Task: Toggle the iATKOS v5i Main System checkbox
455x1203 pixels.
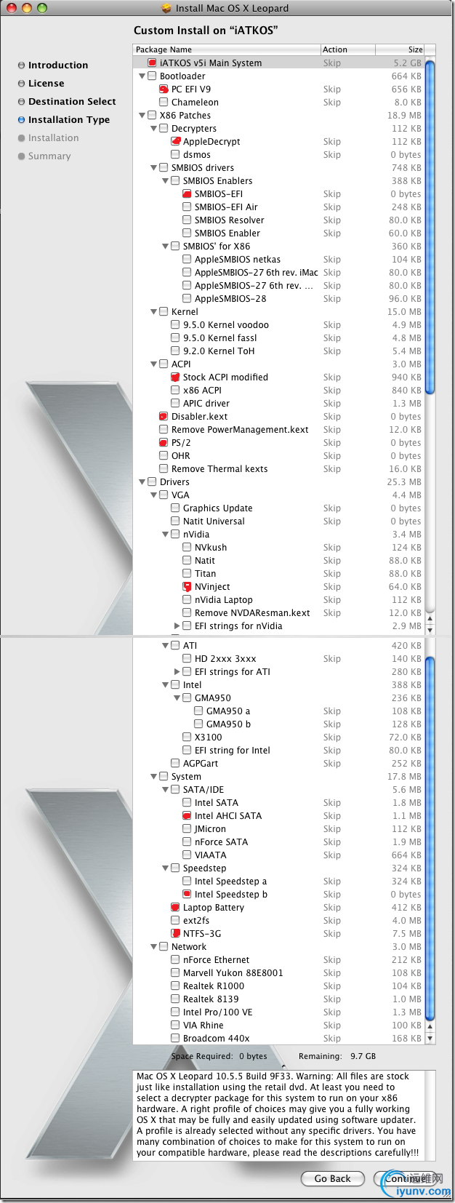Action: [x=152, y=63]
